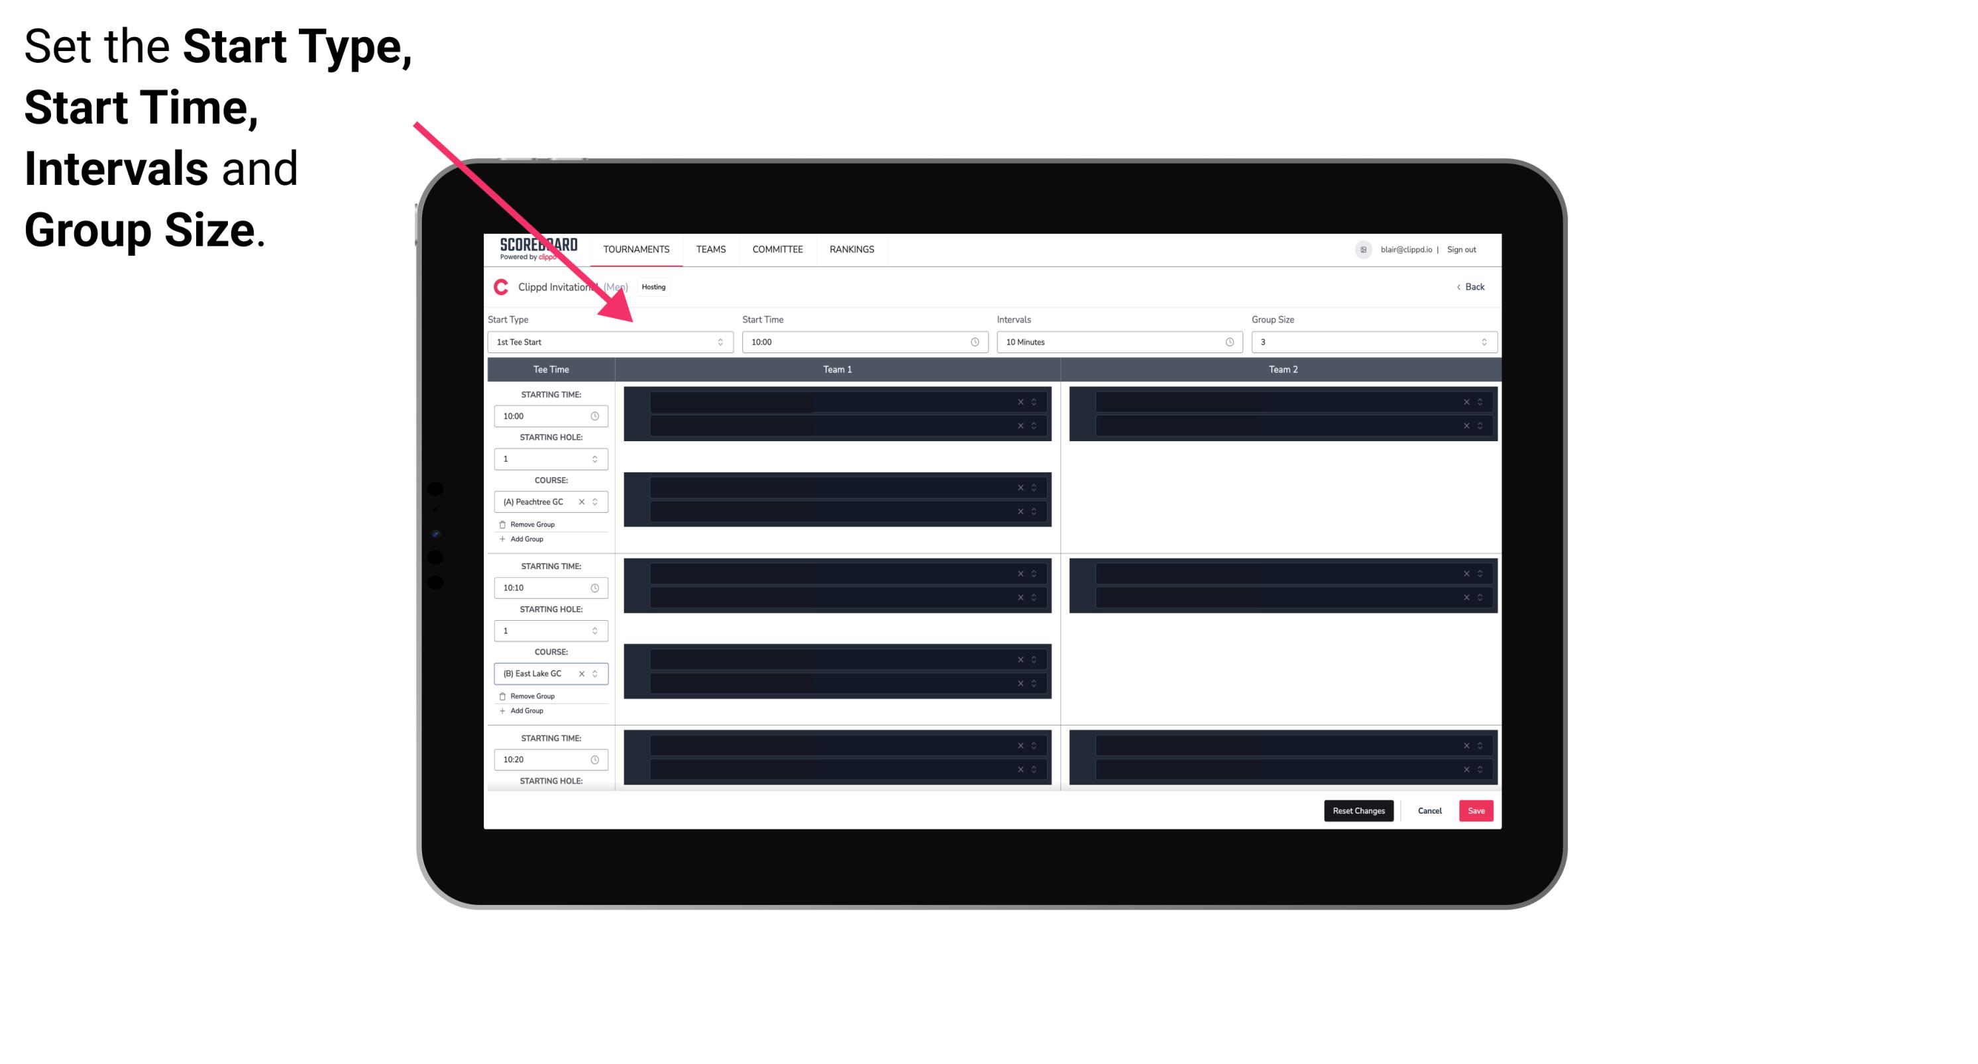Click the Save button
Viewport: 1978px width, 1064px height.
pos(1476,810)
